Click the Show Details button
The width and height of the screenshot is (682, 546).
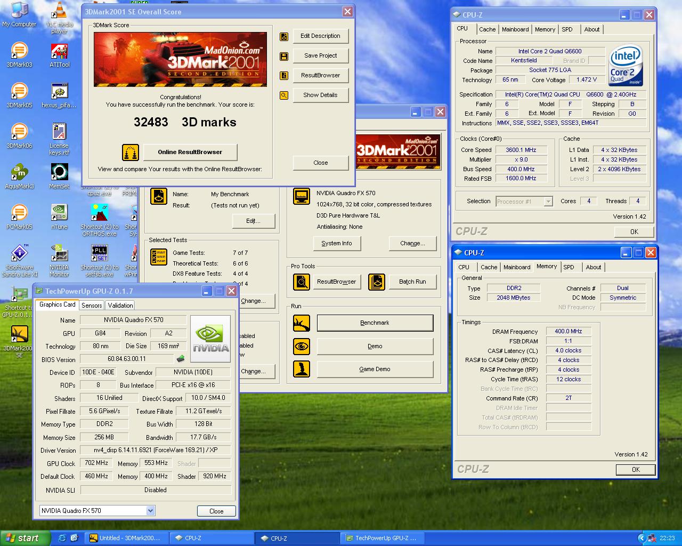pyautogui.click(x=320, y=95)
